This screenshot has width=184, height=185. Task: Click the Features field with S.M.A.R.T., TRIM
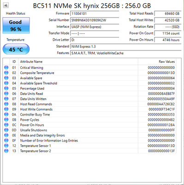pyautogui.click(x=126, y=53)
